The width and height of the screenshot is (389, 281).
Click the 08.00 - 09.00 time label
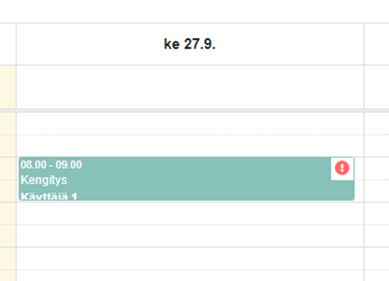click(x=52, y=165)
